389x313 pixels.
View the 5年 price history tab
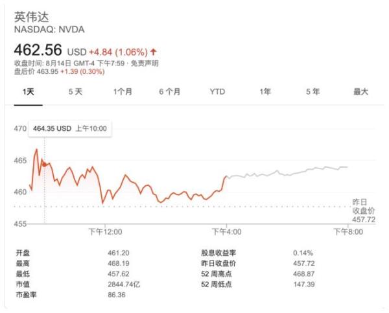click(313, 92)
